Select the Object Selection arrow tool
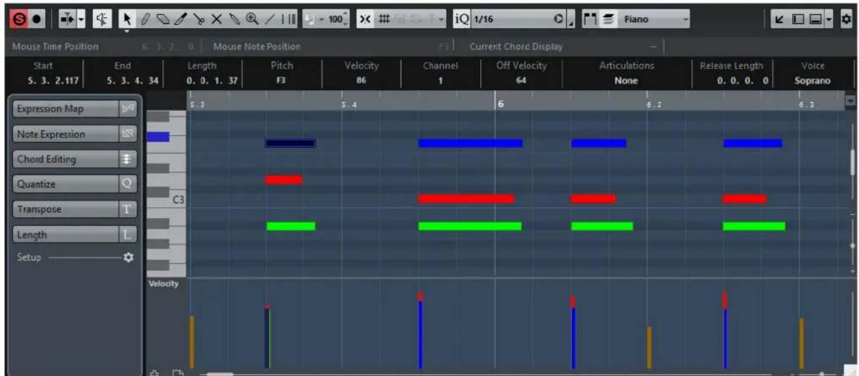859x376 pixels. click(x=126, y=19)
